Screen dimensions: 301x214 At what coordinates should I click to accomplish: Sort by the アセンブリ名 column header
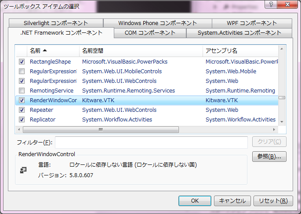[x=240, y=51]
